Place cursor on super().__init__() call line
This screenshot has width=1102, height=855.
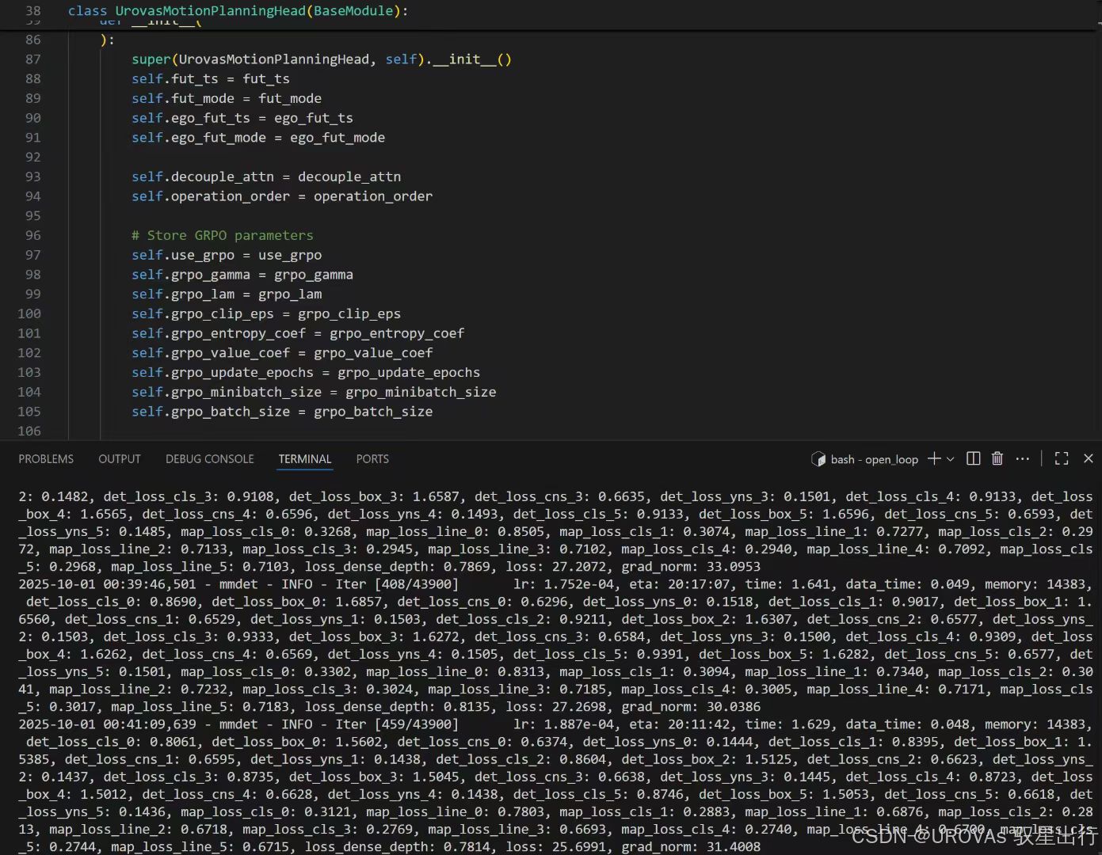[322, 59]
